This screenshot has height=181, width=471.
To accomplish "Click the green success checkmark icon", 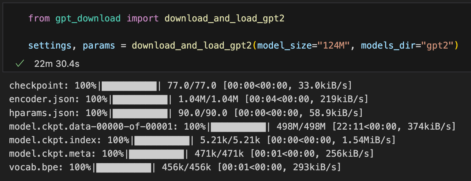I will 20,64.
